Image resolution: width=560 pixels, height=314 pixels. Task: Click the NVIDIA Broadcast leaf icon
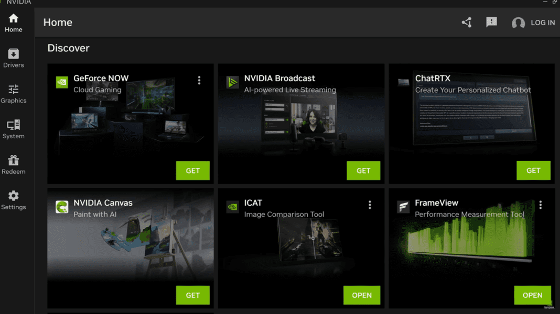232,82
